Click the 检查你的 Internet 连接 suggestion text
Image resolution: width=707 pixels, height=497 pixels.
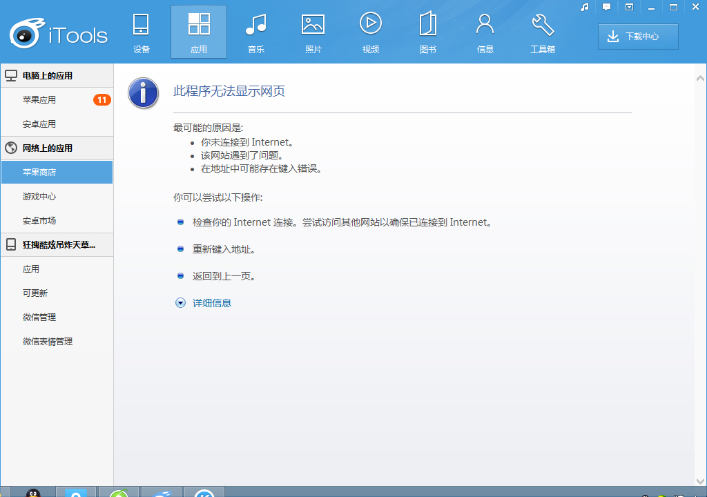pyautogui.click(x=342, y=222)
